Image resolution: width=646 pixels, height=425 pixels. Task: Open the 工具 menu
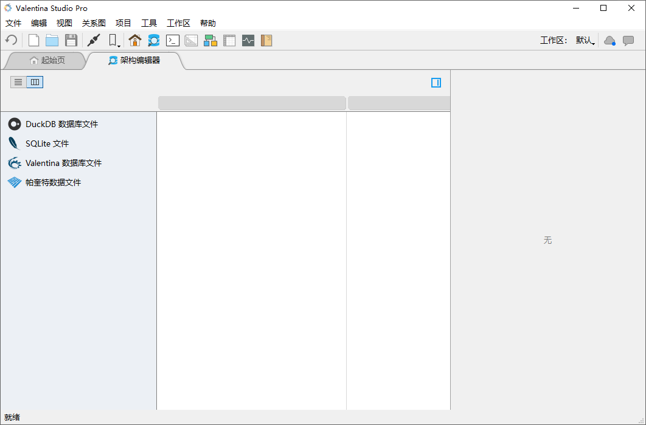(149, 23)
